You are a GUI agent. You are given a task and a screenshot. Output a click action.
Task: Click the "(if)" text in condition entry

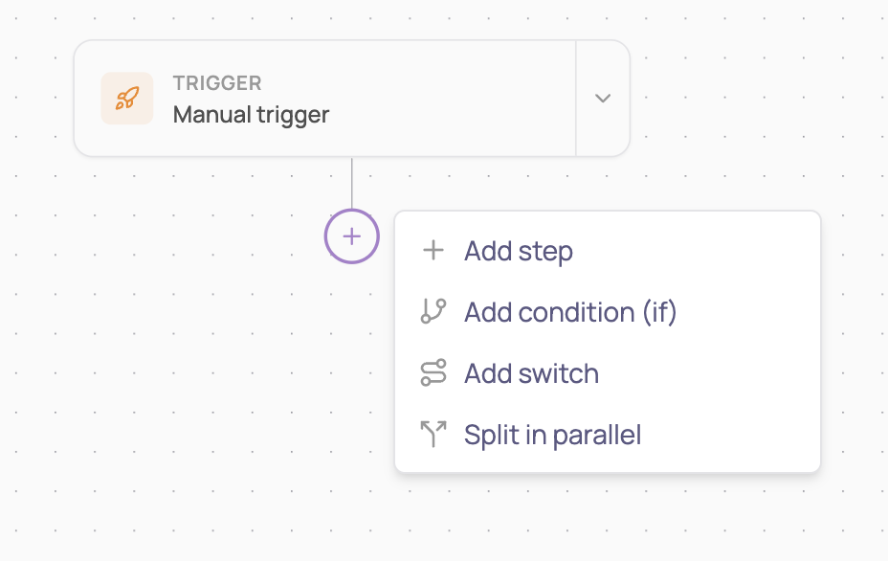[x=659, y=313]
